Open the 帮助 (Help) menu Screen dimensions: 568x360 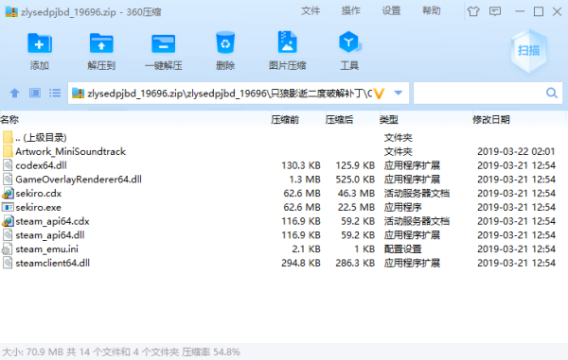point(432,11)
